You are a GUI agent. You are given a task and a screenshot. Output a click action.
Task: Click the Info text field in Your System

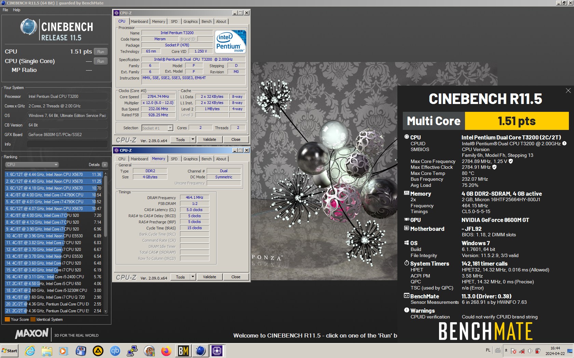[67, 144]
